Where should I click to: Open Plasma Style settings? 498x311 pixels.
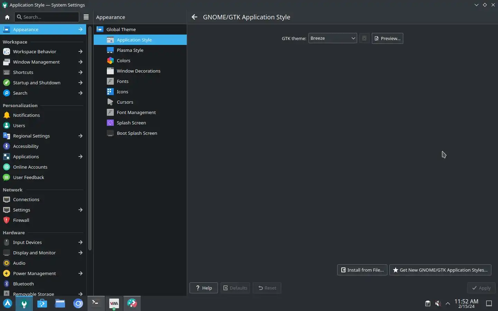[140, 50]
